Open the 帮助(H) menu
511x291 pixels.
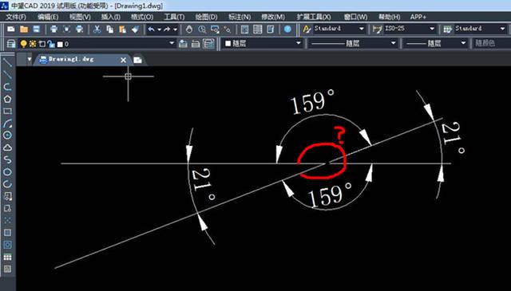pyautogui.click(x=389, y=17)
